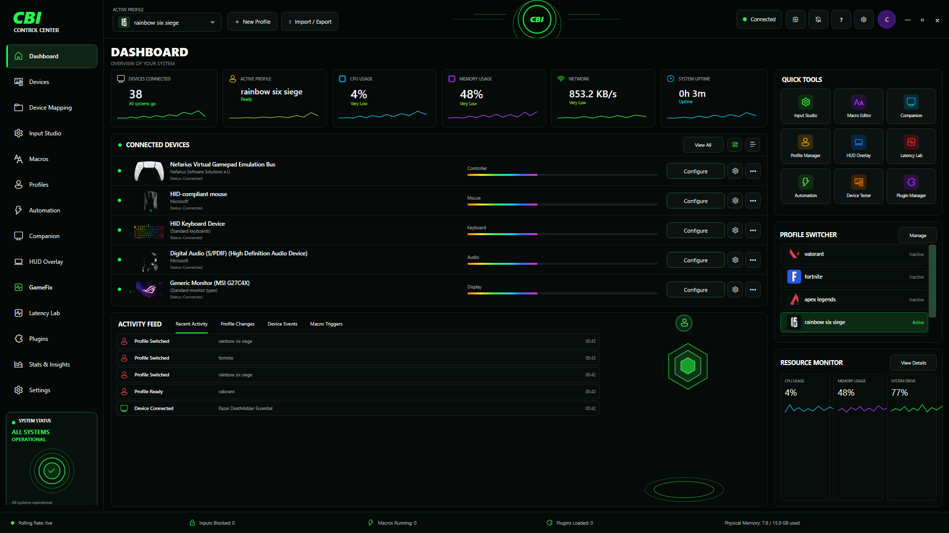Open more options for Digital Audio device
This screenshot has height=533, width=949.
tap(753, 260)
